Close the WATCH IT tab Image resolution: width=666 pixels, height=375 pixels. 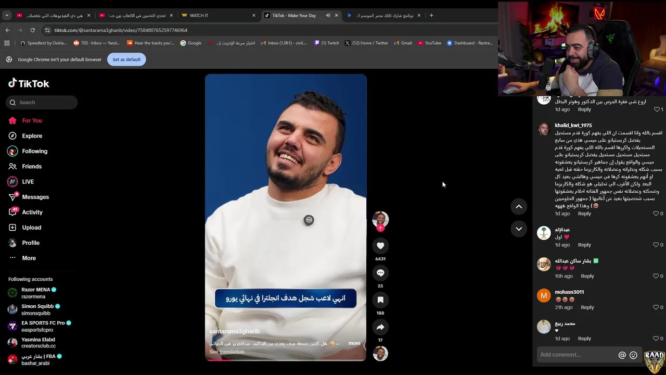tap(254, 15)
